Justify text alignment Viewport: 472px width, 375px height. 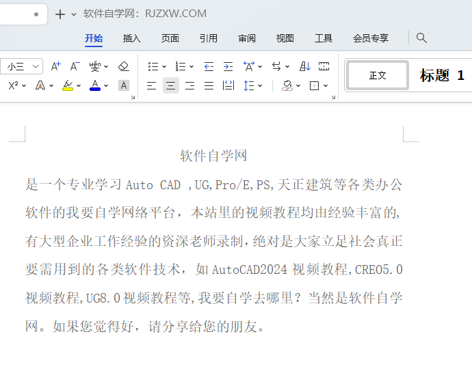(x=209, y=86)
